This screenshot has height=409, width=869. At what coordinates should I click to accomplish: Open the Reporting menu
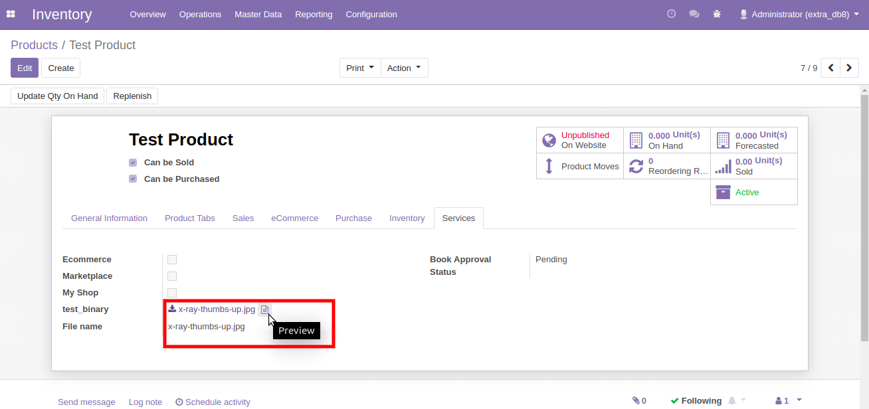point(314,14)
